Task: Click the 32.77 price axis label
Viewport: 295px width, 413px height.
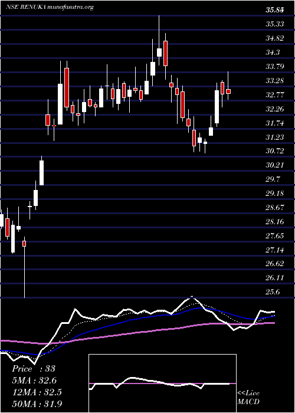Action: click(x=275, y=95)
